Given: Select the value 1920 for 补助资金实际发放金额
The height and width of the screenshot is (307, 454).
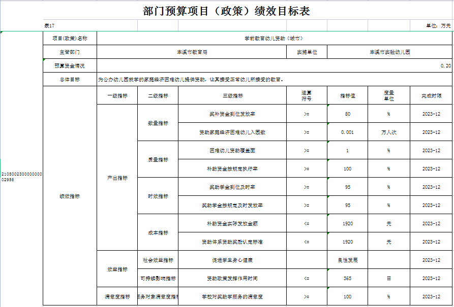Looking at the screenshot, I should pyautogui.click(x=347, y=223).
